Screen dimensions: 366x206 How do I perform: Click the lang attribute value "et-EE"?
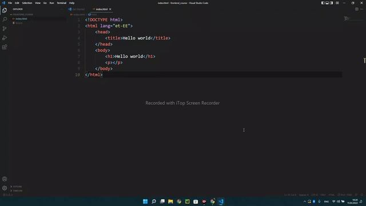tap(122, 26)
